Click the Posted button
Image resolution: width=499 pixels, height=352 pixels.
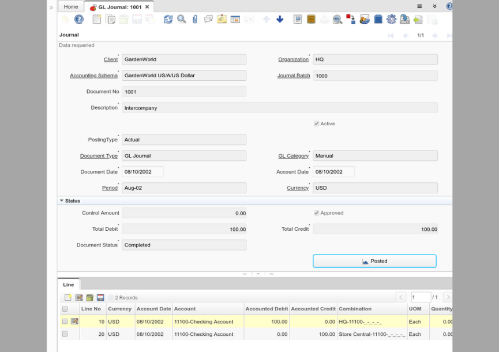pyautogui.click(x=374, y=261)
